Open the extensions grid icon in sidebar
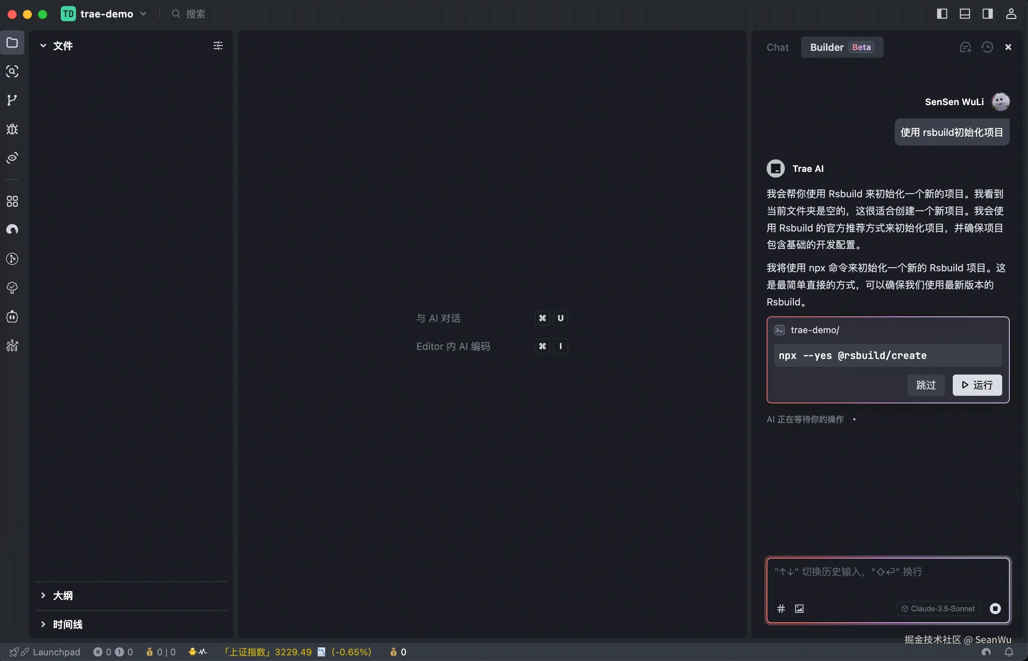The height and width of the screenshot is (661, 1028). 12,201
